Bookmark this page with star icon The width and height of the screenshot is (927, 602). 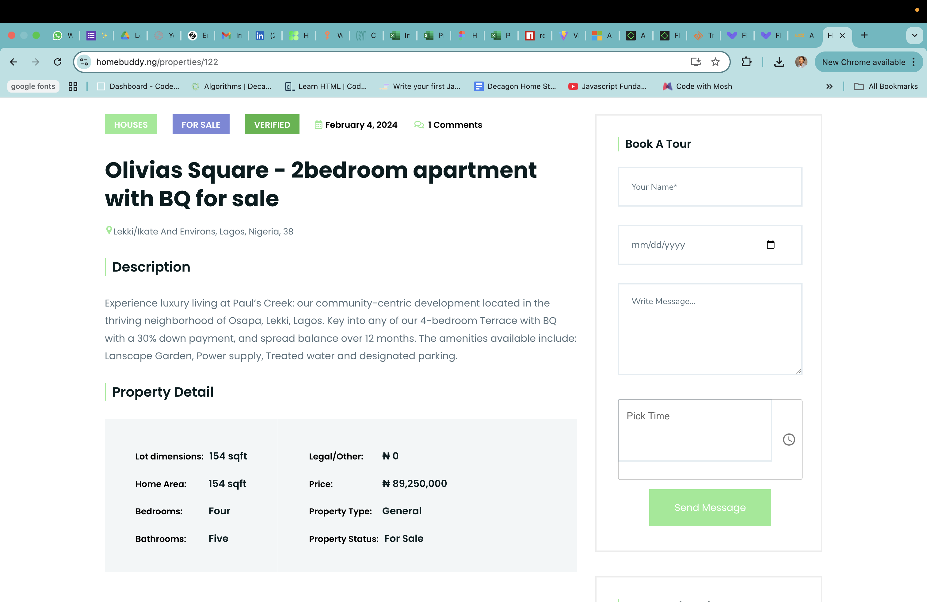(x=715, y=62)
